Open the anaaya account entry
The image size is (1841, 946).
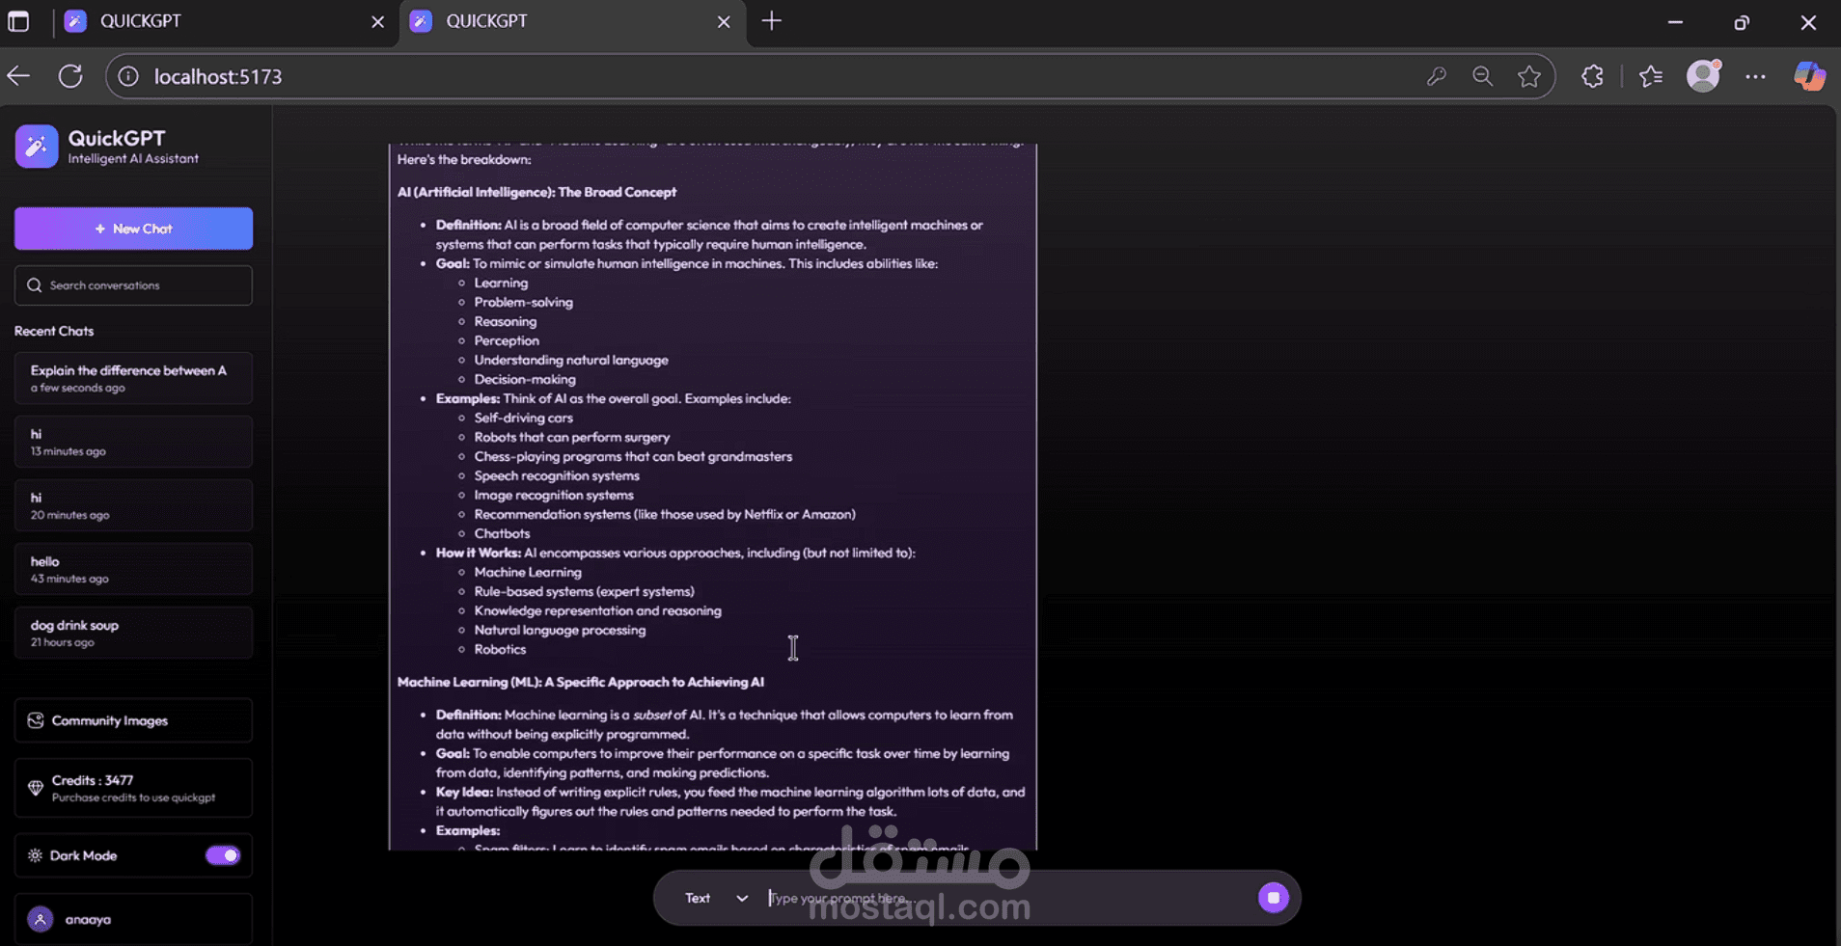coord(133,919)
